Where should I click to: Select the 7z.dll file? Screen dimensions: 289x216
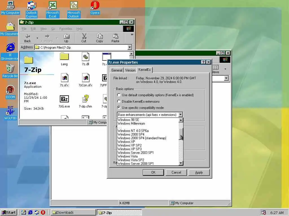pos(85,59)
